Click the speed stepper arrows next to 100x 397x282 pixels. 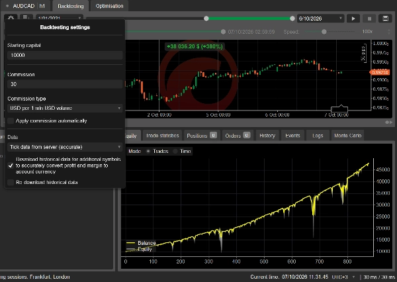point(389,32)
